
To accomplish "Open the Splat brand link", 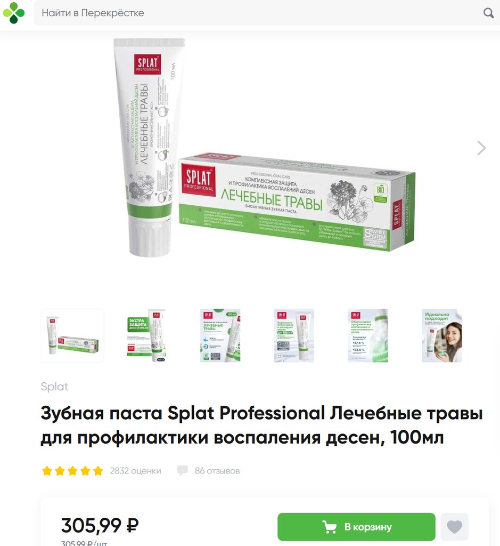I will [54, 387].
